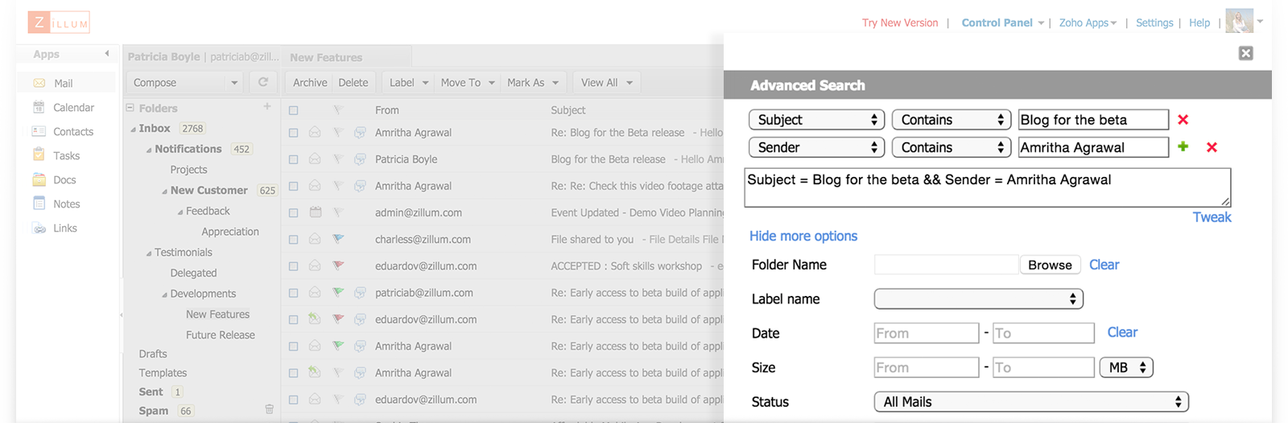Select the Patricia Boyle email checkbox
The height and width of the screenshot is (423, 1288).
point(293,159)
